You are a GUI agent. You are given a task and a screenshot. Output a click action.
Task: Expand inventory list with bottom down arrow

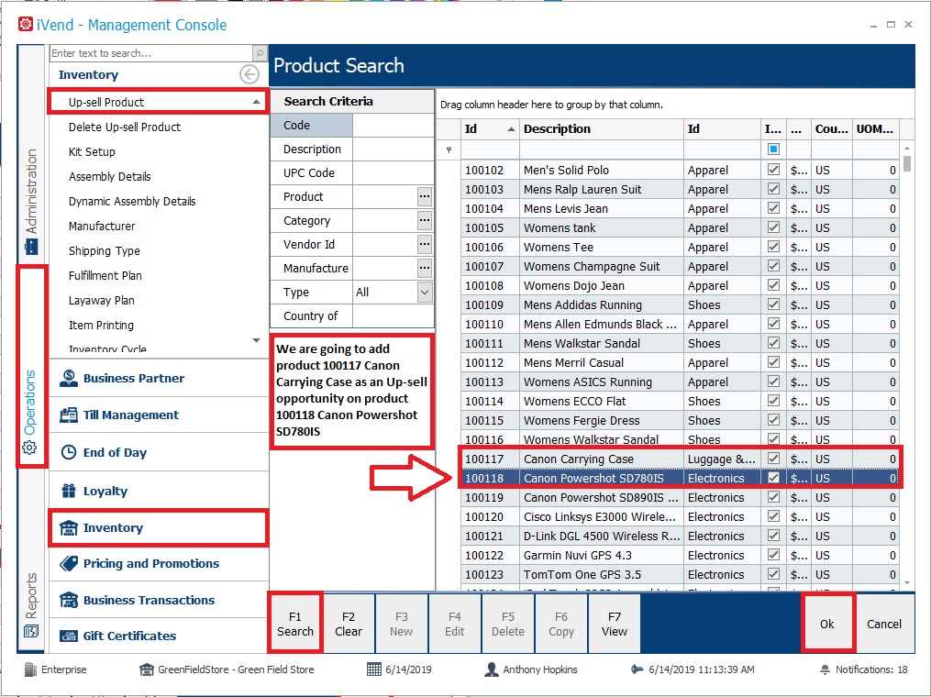(256, 340)
